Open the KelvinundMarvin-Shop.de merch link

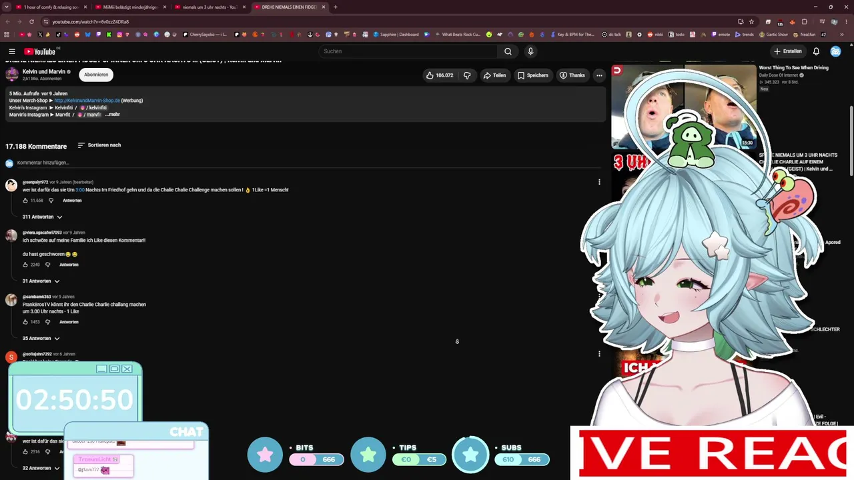click(87, 101)
